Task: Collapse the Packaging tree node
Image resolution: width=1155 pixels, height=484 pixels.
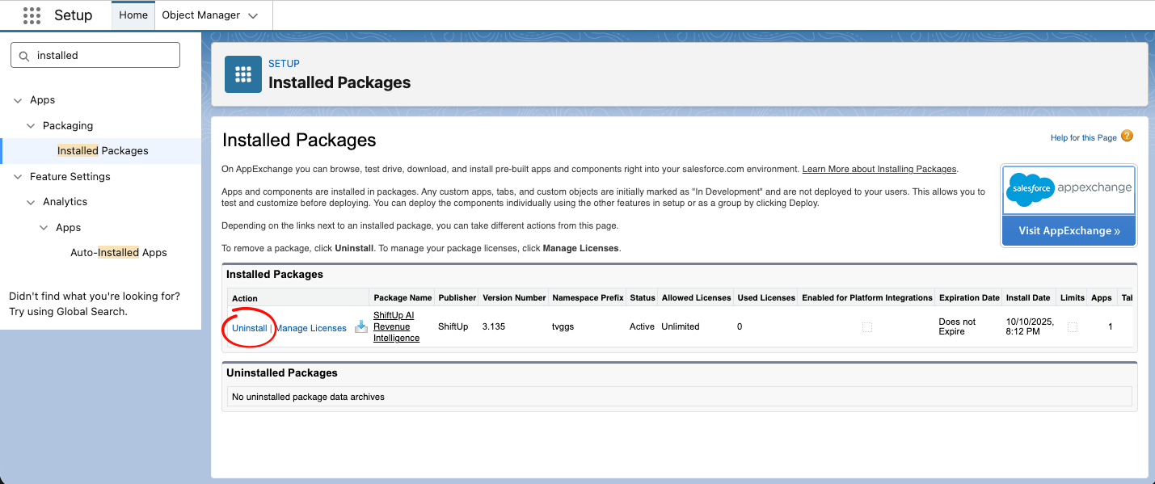Action: click(x=31, y=126)
